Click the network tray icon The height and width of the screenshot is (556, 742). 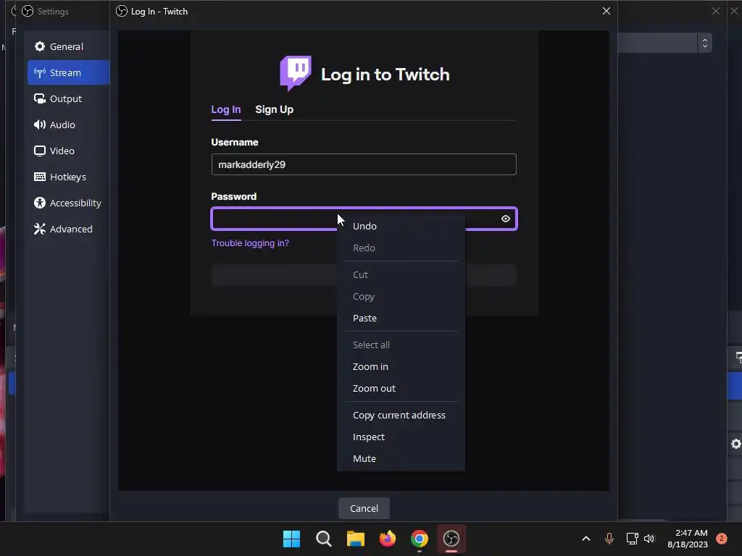tap(632, 539)
